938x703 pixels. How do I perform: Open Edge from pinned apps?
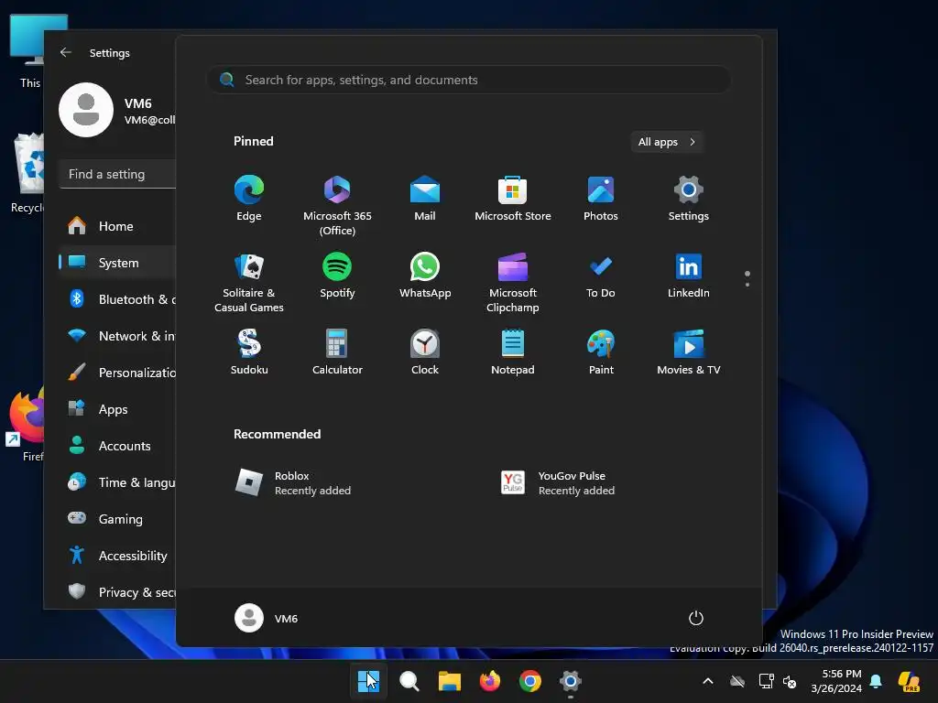tap(249, 199)
